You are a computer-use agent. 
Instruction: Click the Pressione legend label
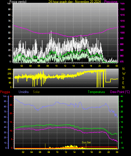pos(111,2)
